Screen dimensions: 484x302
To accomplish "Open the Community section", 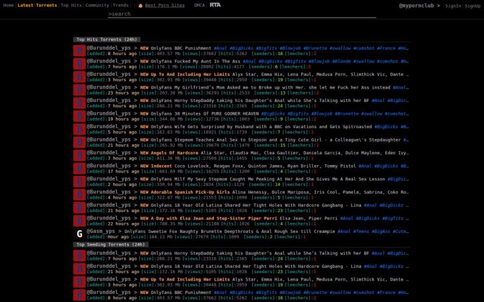I will click(x=97, y=5).
